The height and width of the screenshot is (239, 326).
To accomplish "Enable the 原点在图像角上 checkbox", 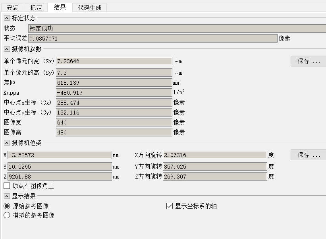I will [7, 186].
